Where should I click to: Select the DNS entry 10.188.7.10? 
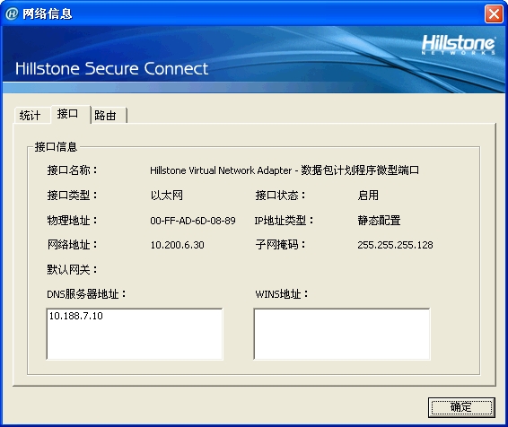pos(75,316)
